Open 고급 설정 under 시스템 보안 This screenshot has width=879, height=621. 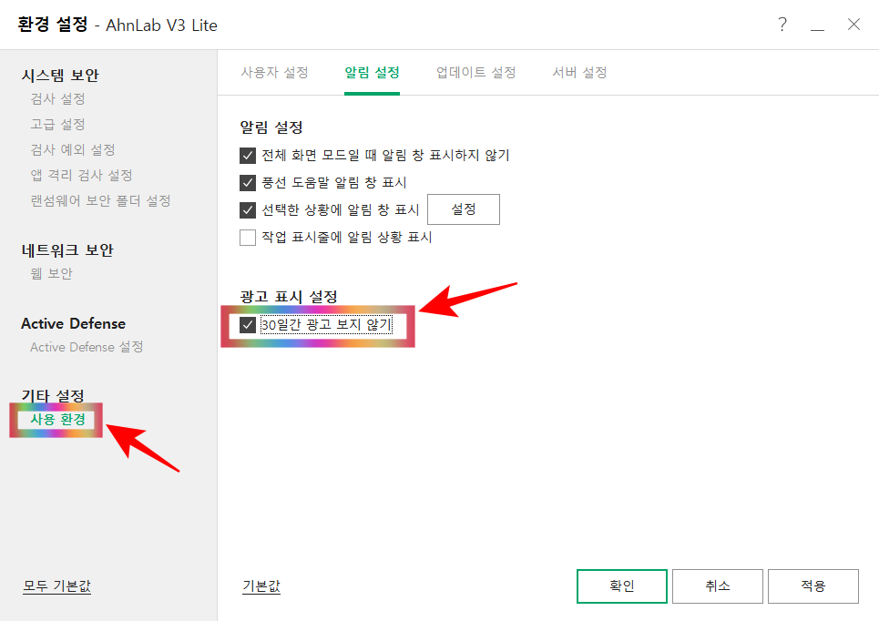[55, 124]
